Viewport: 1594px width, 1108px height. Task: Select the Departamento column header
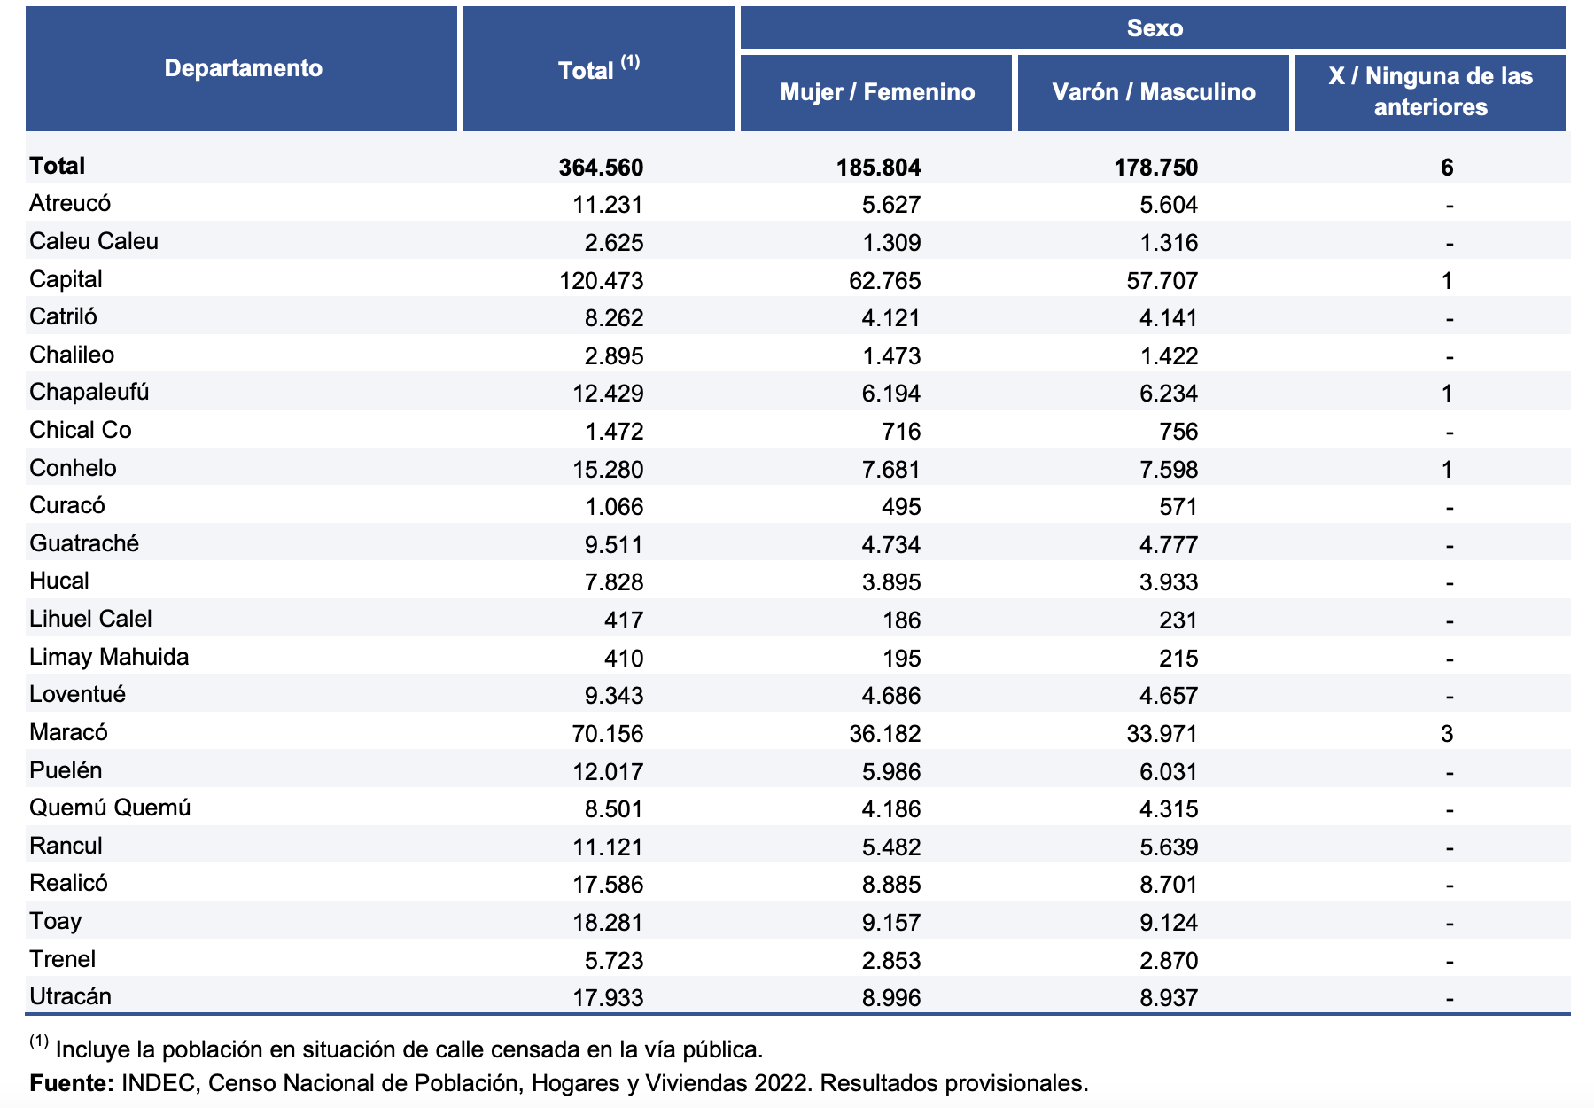click(242, 68)
